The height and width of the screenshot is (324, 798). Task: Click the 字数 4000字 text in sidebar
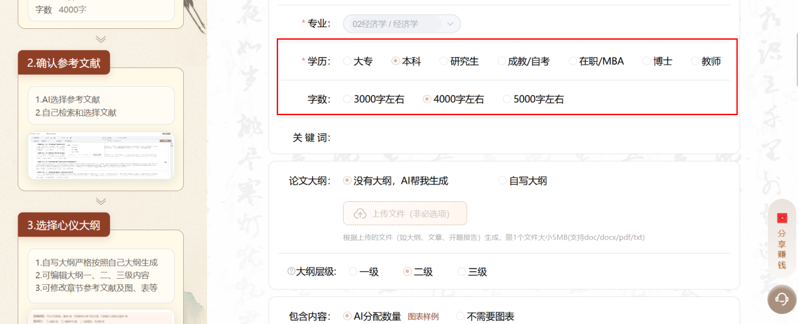point(61,9)
